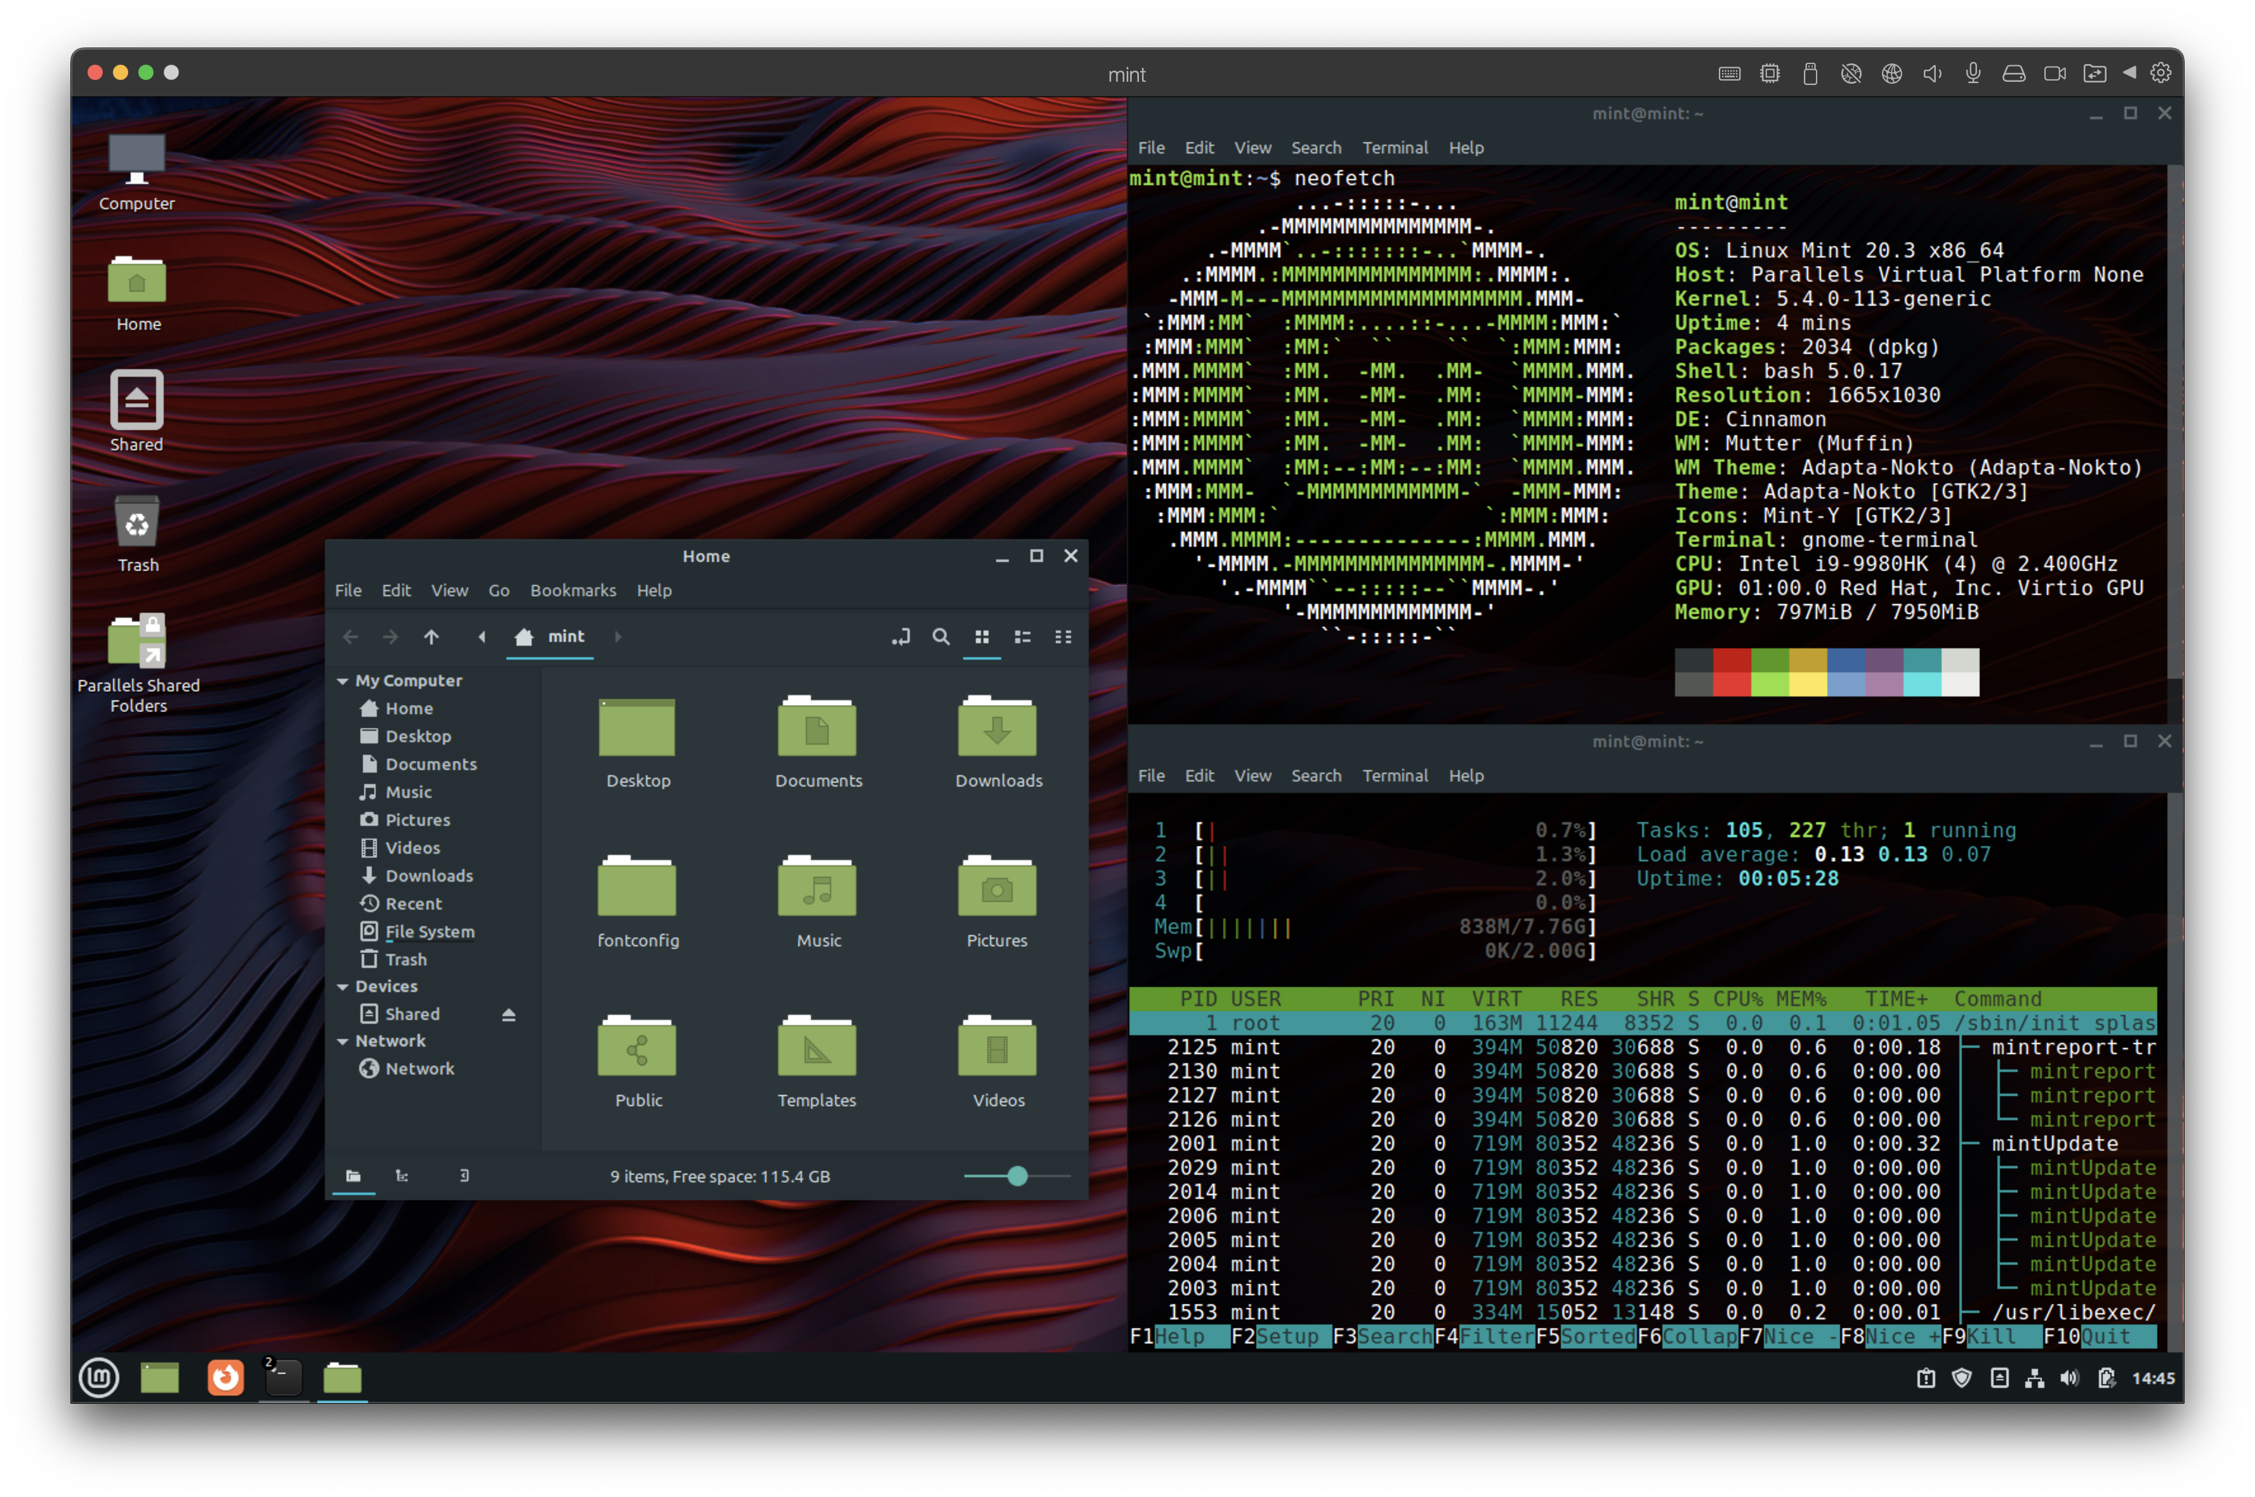Hide the file manager sidebar

pos(464,1176)
